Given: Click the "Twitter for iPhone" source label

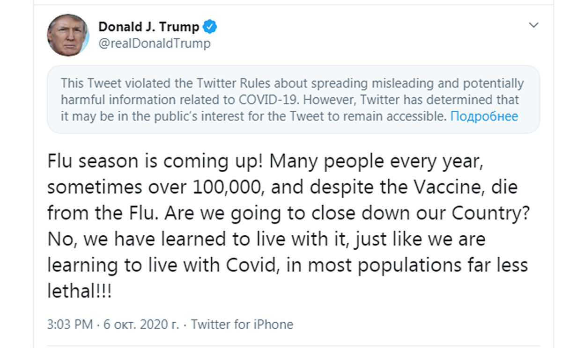Looking at the screenshot, I should 242,324.
